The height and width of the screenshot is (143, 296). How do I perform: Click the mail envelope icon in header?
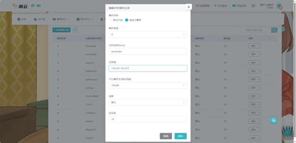(254, 6)
